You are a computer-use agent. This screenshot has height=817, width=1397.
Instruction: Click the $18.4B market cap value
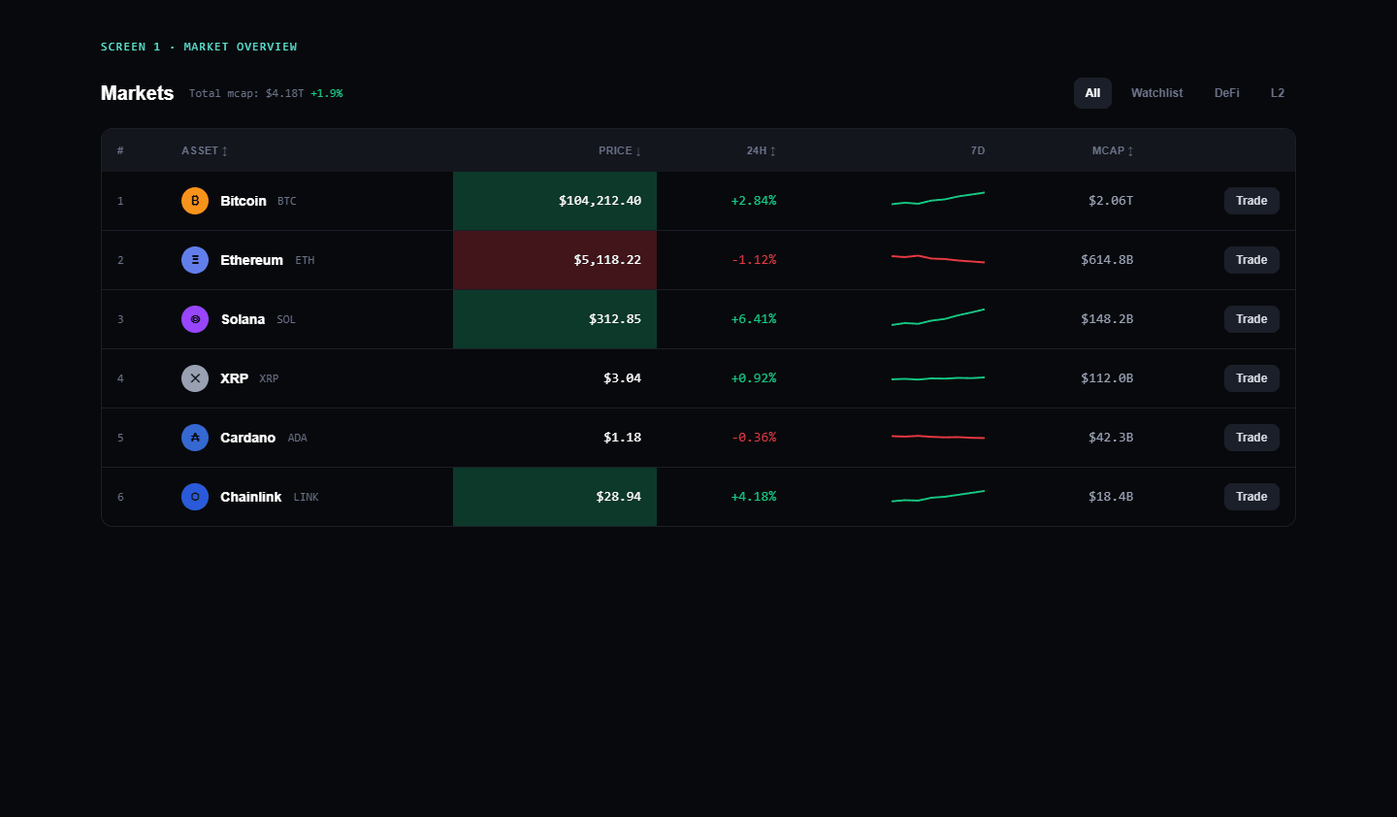click(x=1111, y=497)
